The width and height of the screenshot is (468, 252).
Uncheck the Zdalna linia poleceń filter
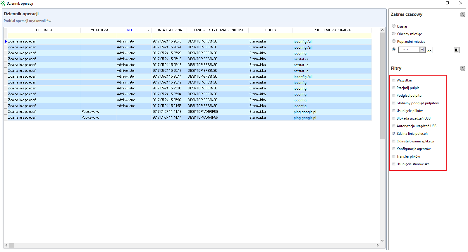coord(394,134)
